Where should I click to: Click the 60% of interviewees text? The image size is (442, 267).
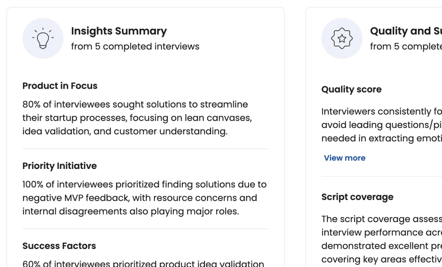pos(143,263)
